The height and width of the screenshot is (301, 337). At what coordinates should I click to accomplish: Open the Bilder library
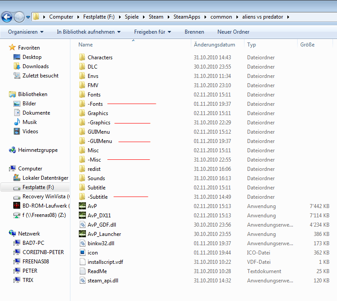coord(29,104)
